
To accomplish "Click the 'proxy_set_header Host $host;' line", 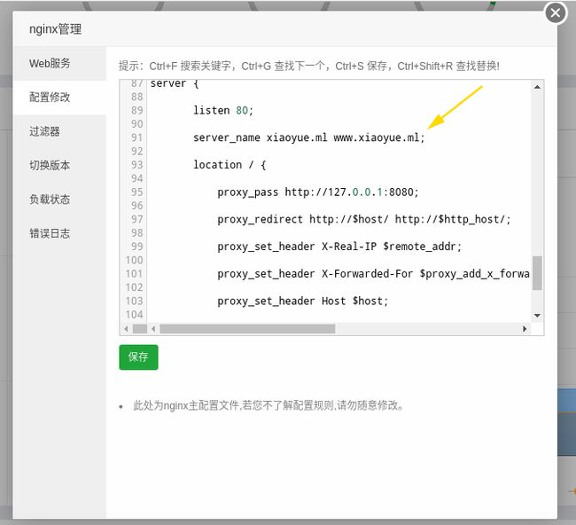I will 302,301.
